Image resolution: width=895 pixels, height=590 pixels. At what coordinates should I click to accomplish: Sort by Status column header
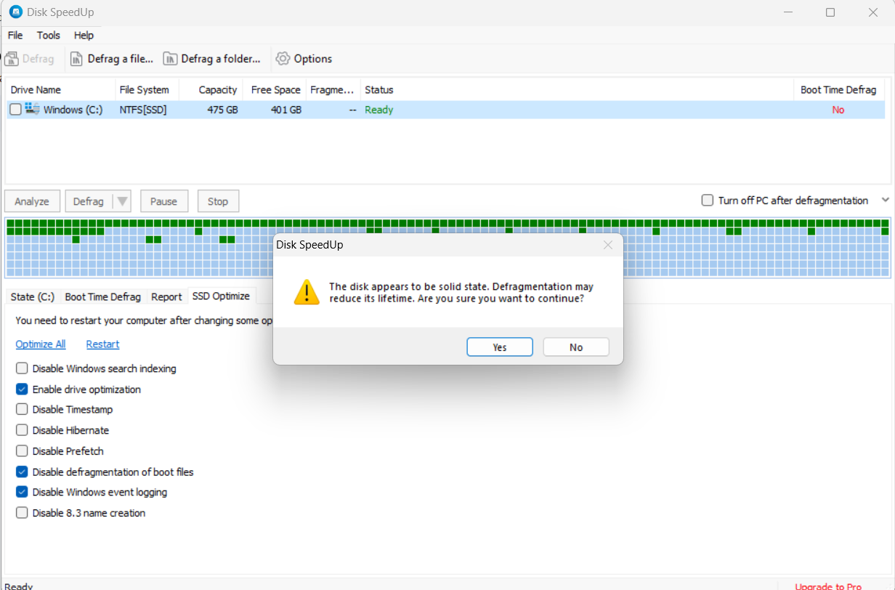577,90
